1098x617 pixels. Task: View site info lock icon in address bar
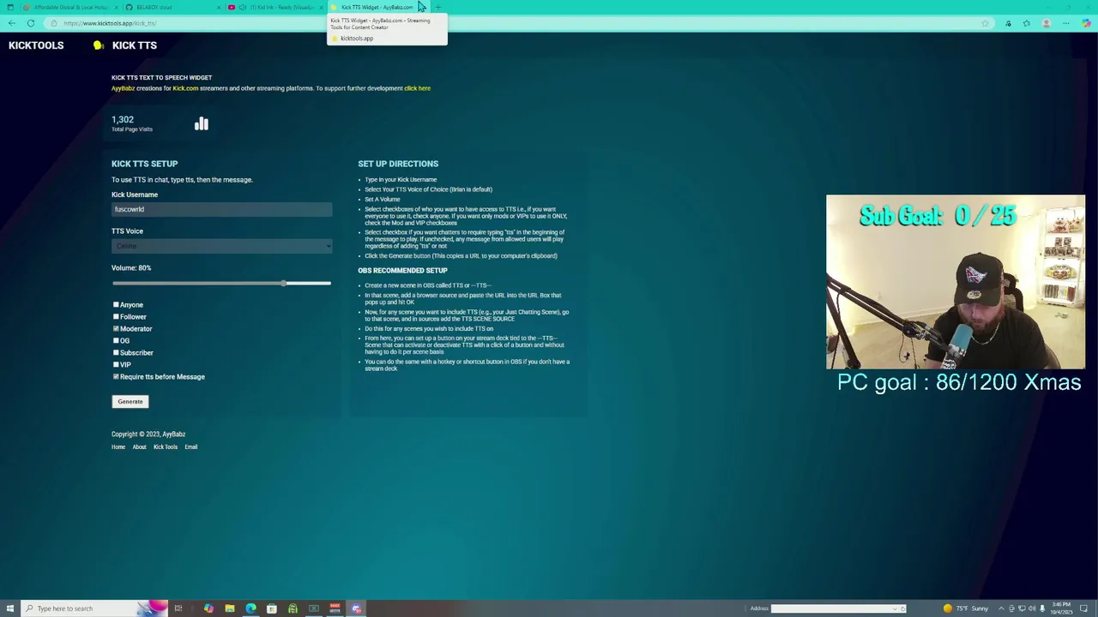tap(54, 23)
